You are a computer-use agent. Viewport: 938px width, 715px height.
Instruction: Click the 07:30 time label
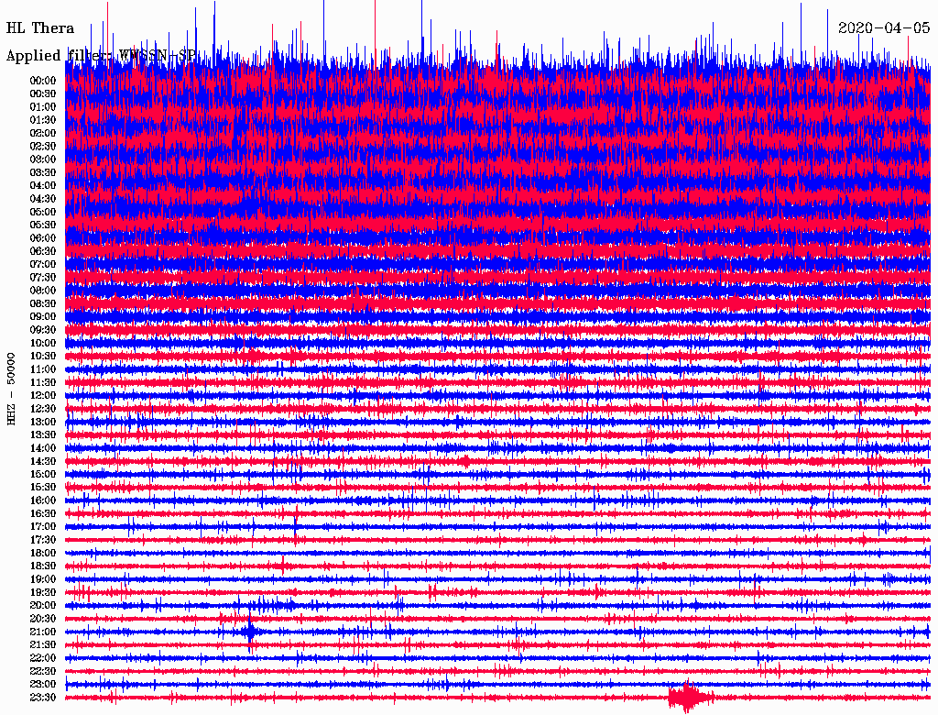[43, 277]
